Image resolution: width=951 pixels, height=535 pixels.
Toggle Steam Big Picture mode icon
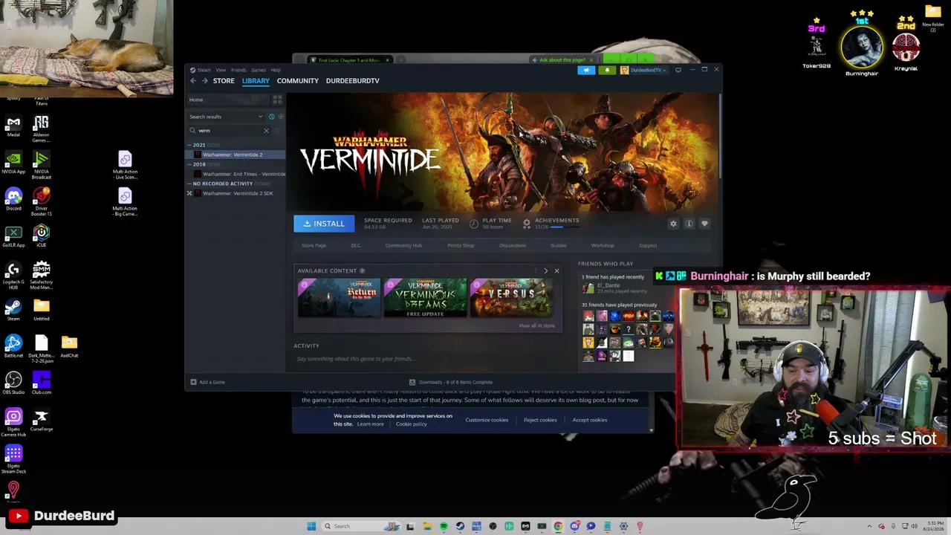678,70
